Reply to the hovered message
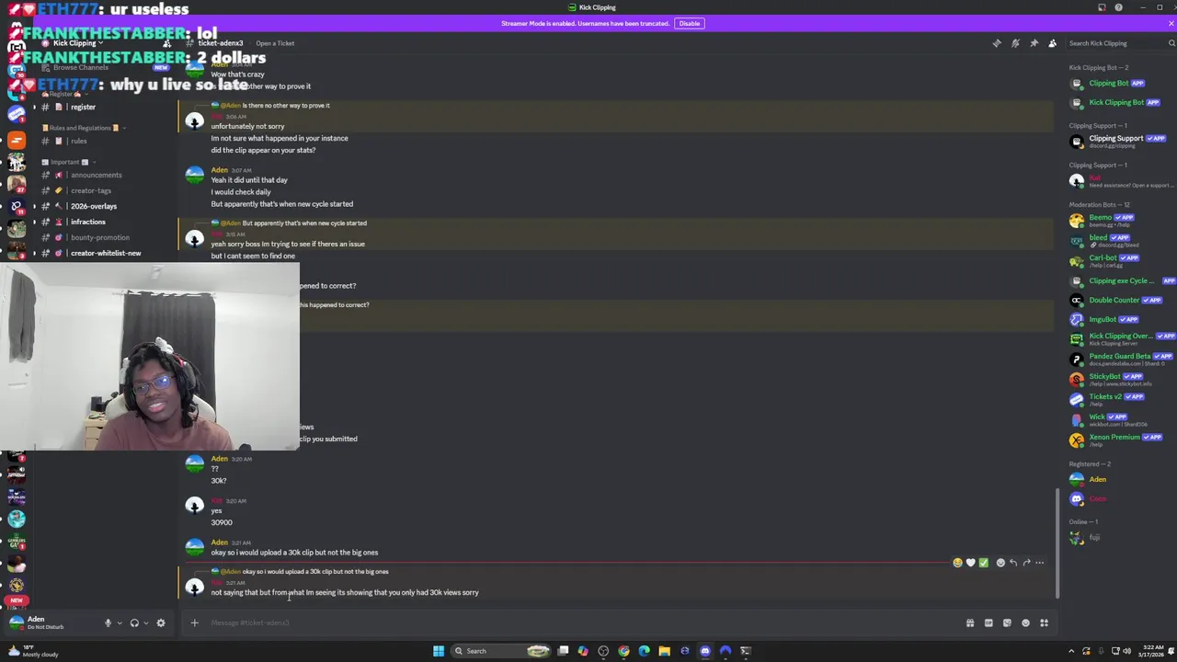Screen dimensions: 1177x662 coord(1013,563)
